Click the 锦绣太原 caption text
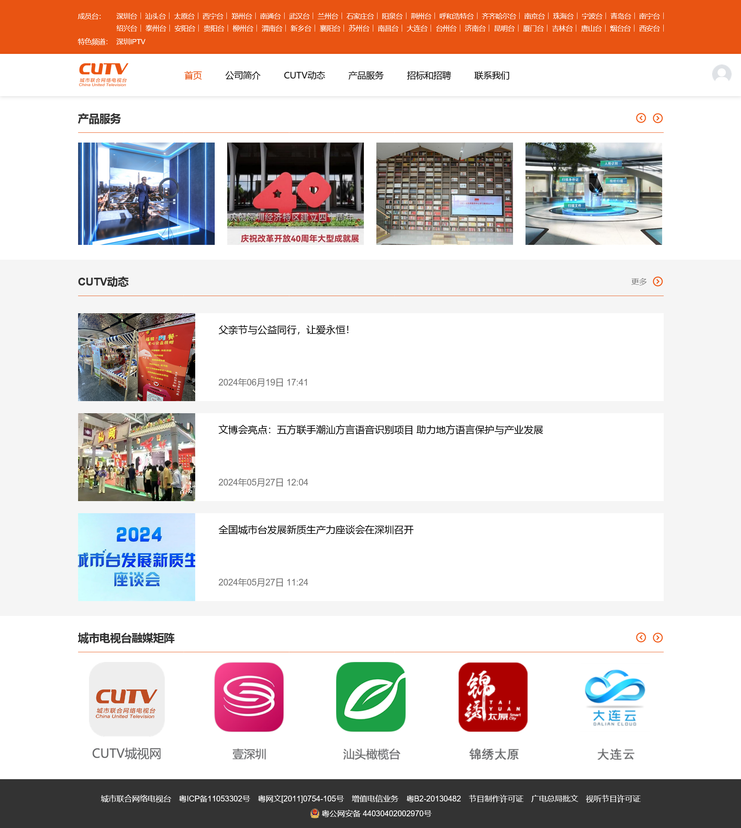 [494, 754]
